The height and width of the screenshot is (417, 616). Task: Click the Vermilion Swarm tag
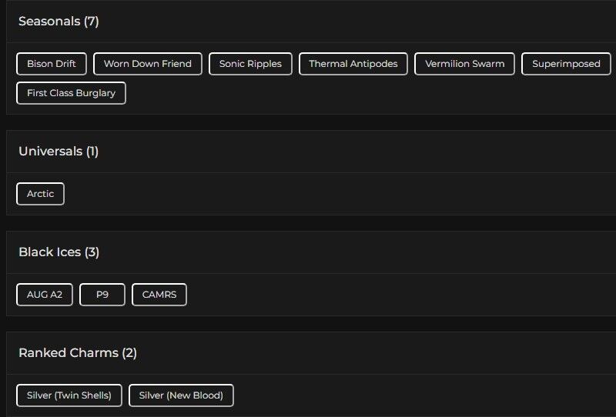pyautogui.click(x=465, y=64)
